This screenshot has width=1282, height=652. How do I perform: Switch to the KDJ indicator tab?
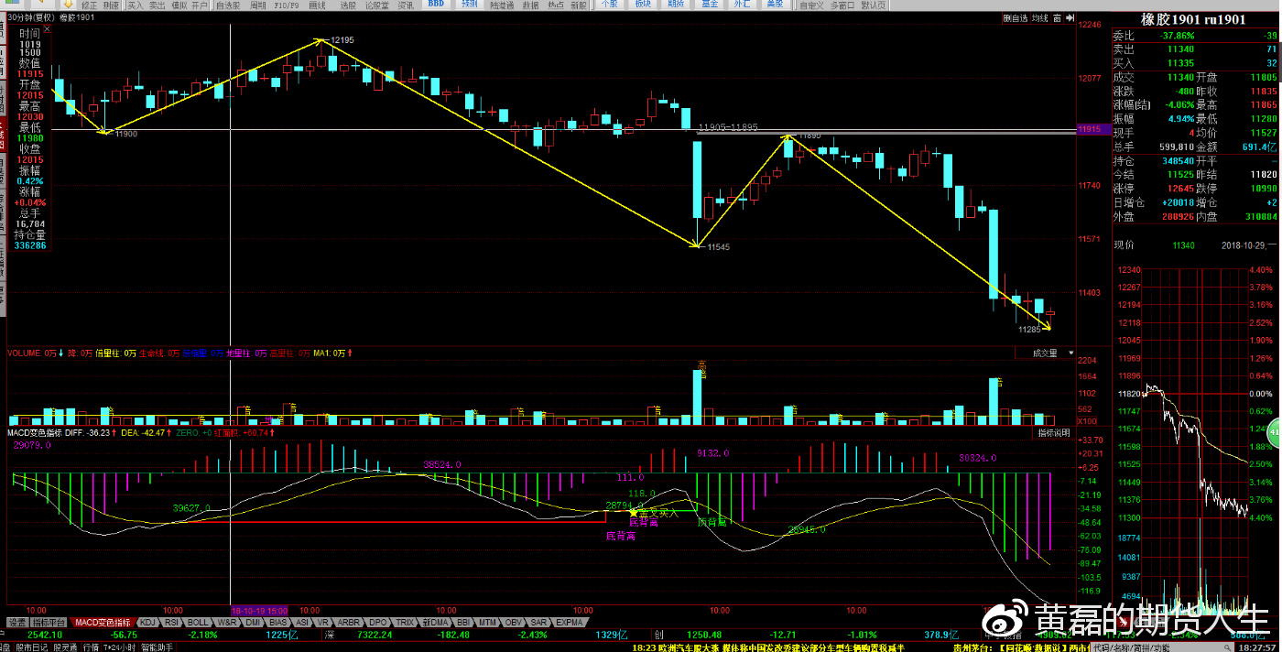[147, 622]
